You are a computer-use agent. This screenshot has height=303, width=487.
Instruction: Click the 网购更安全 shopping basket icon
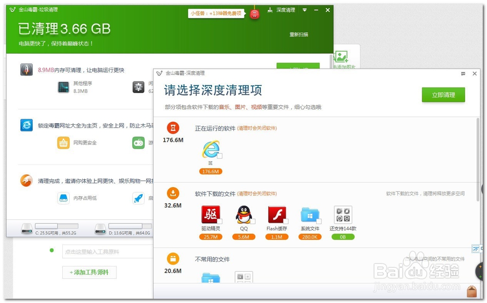tap(63, 143)
